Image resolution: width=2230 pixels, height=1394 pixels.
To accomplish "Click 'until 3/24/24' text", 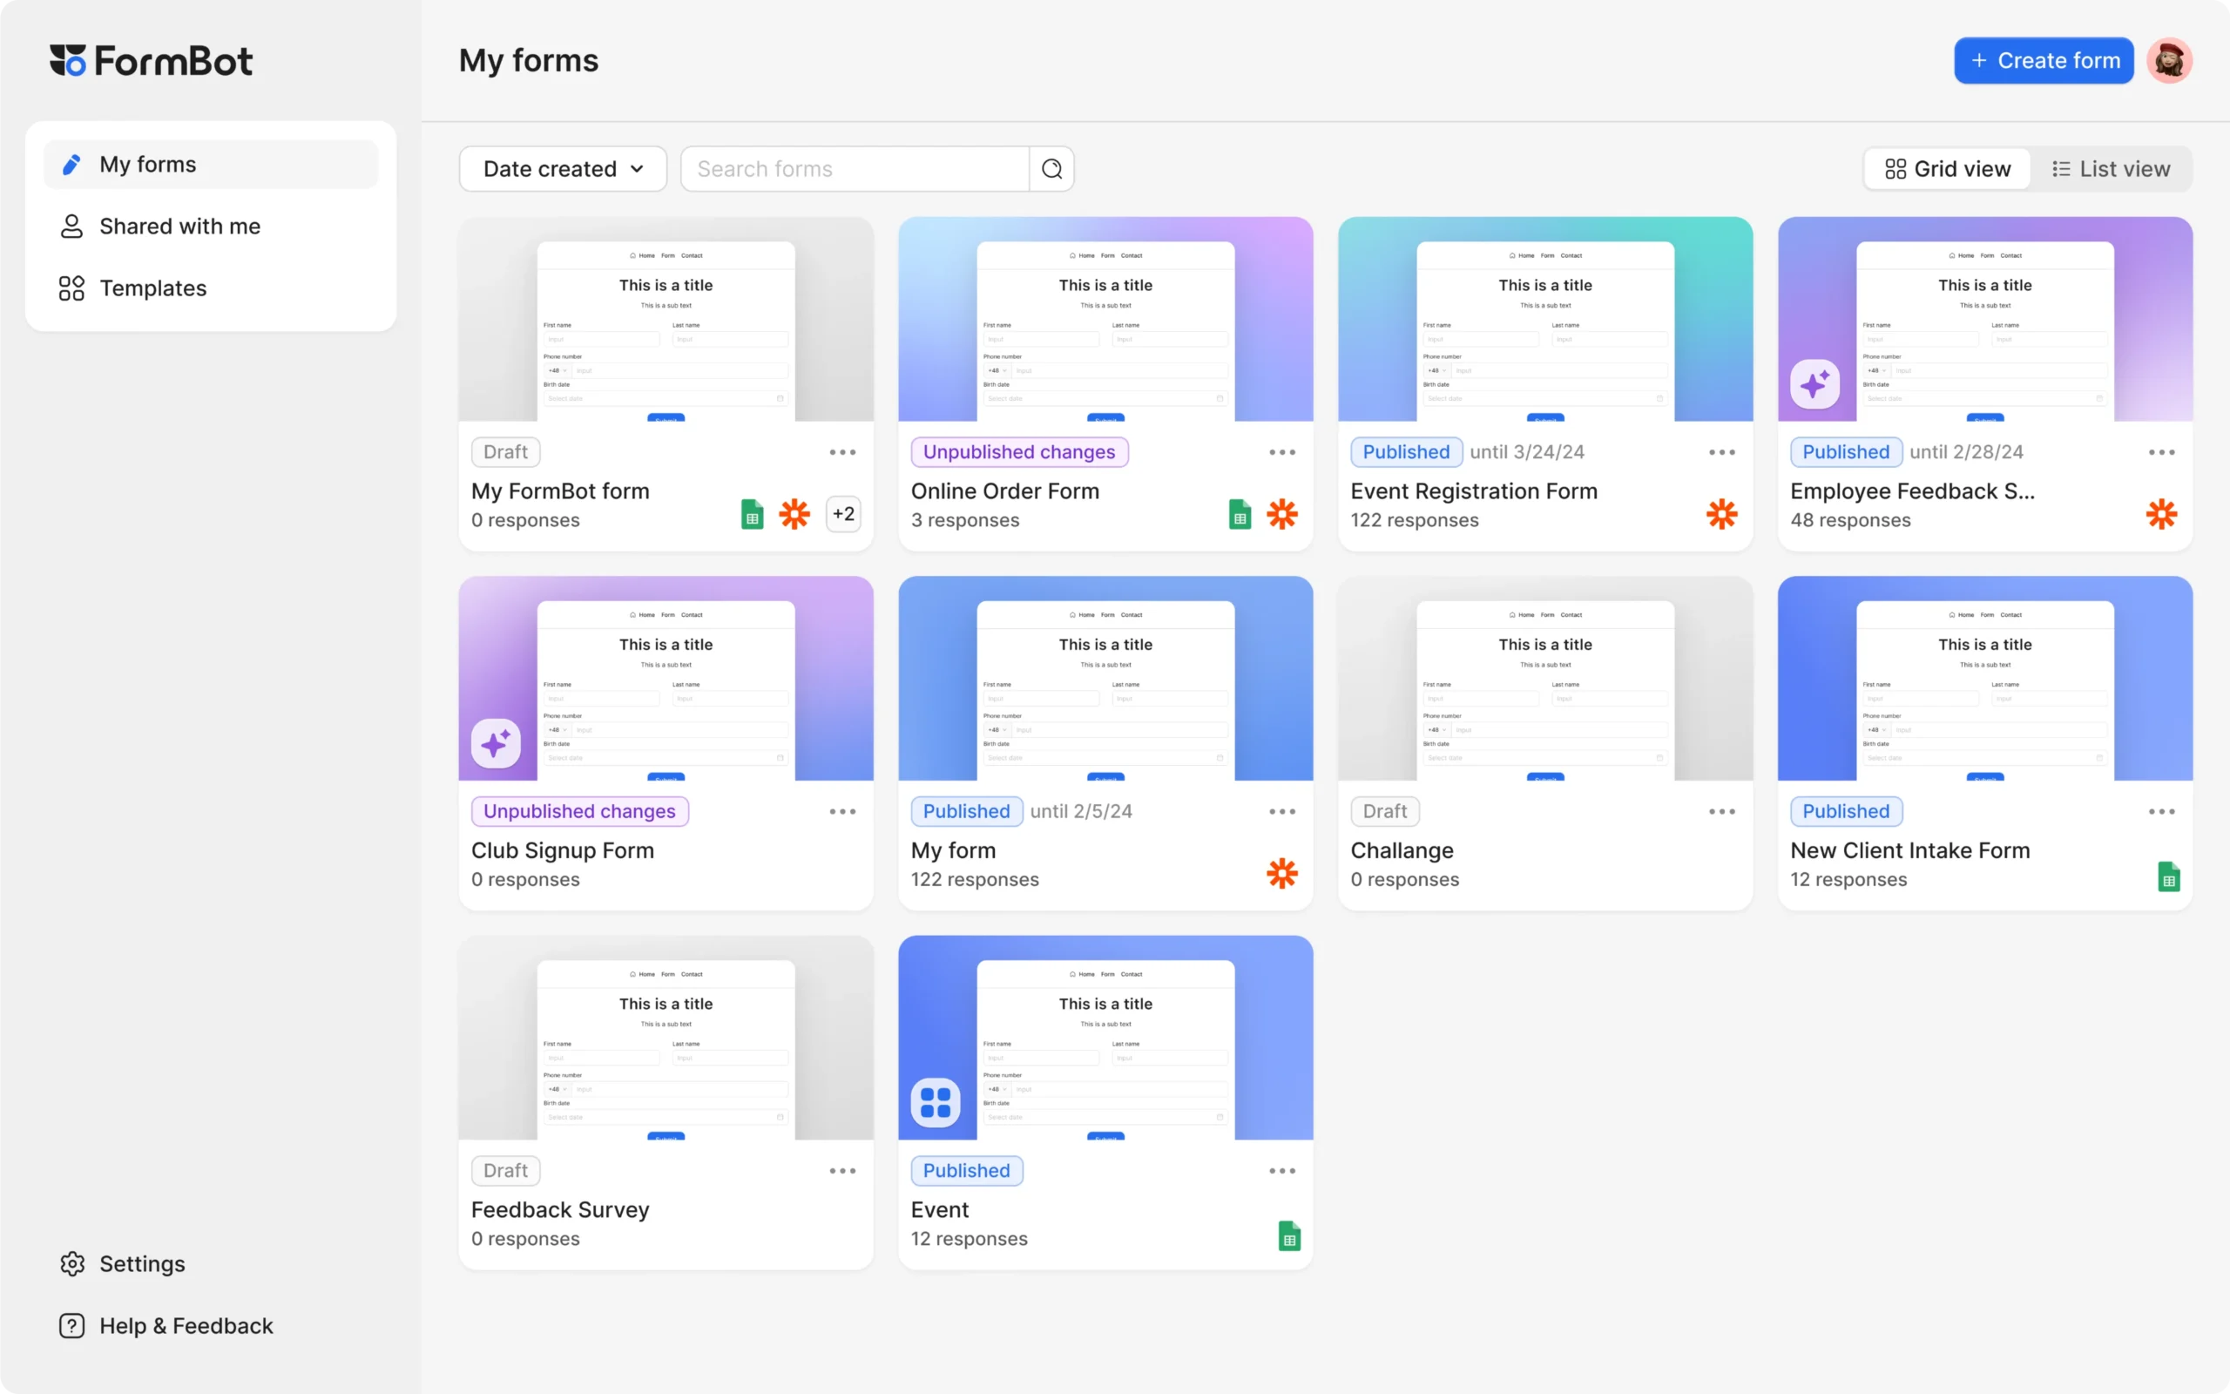I will pos(1527,452).
